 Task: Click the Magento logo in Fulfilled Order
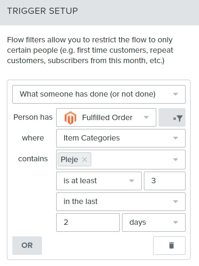click(x=70, y=117)
